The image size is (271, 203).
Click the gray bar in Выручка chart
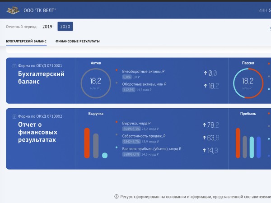coord(96,146)
